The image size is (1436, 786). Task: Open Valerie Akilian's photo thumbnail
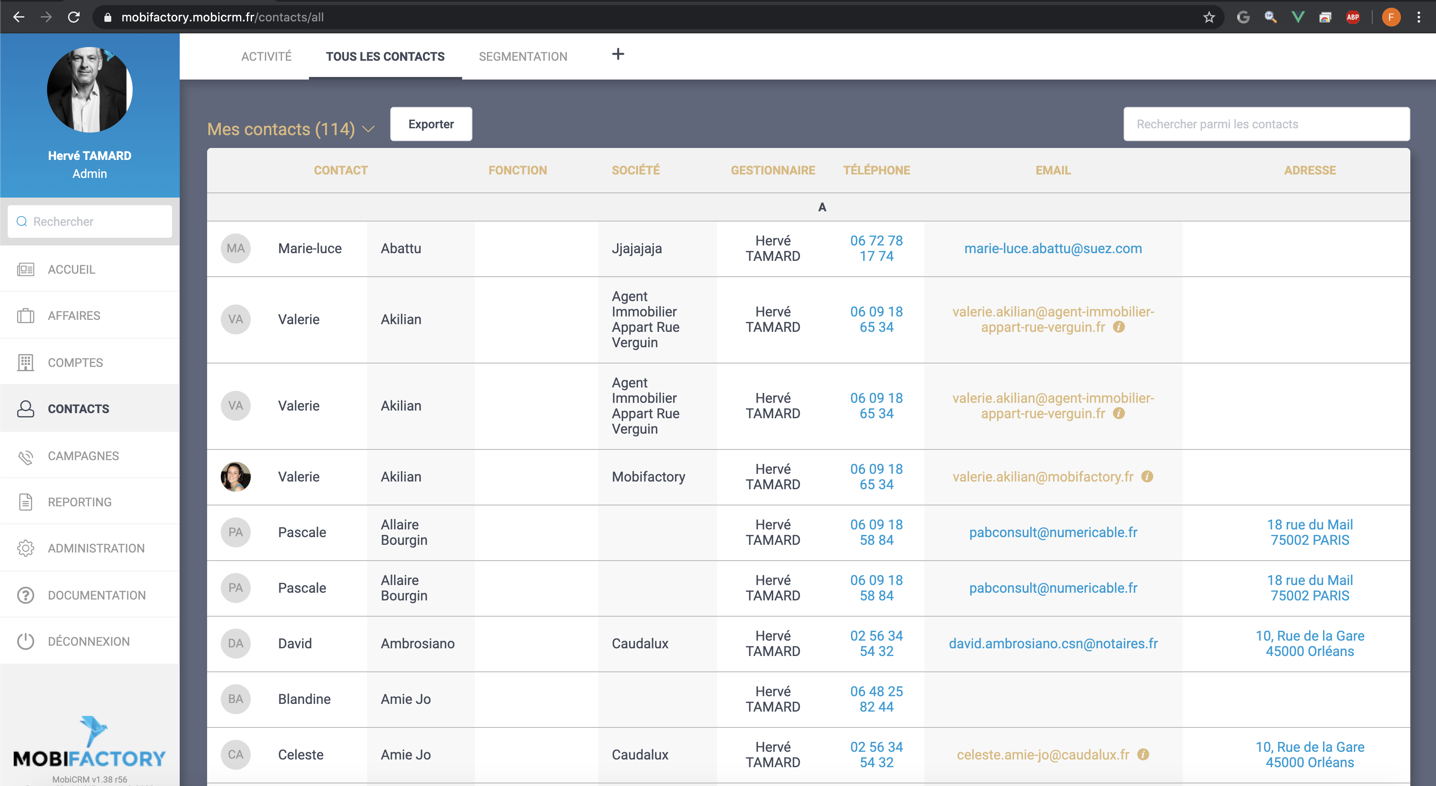(235, 477)
